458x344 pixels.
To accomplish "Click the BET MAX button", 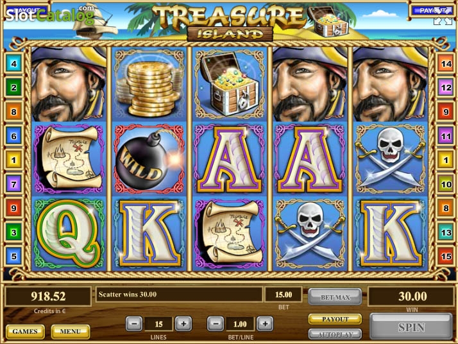I will tap(335, 297).
